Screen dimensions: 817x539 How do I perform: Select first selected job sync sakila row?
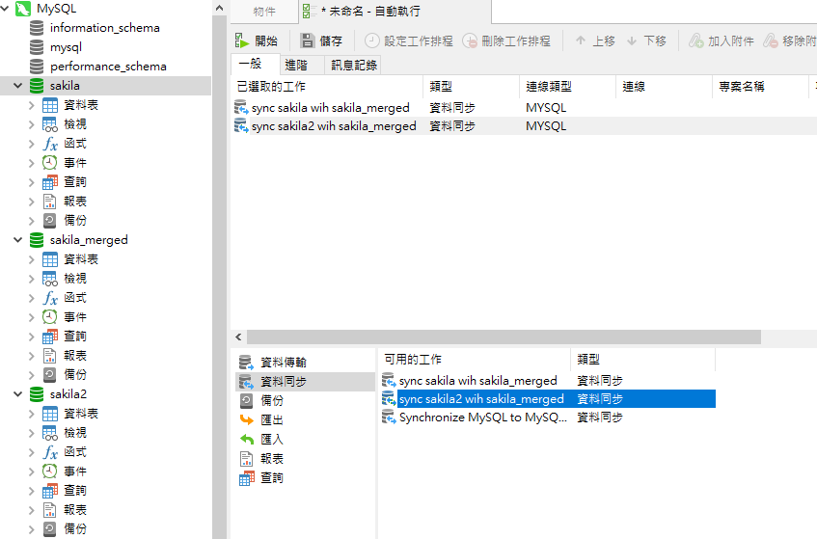click(330, 108)
